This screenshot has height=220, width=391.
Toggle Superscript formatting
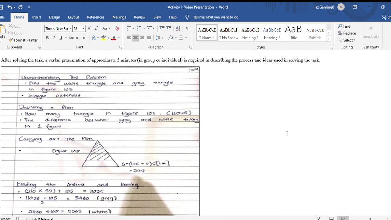click(x=84, y=38)
